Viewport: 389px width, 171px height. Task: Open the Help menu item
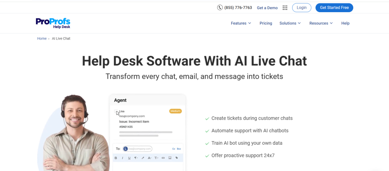[x=345, y=23]
